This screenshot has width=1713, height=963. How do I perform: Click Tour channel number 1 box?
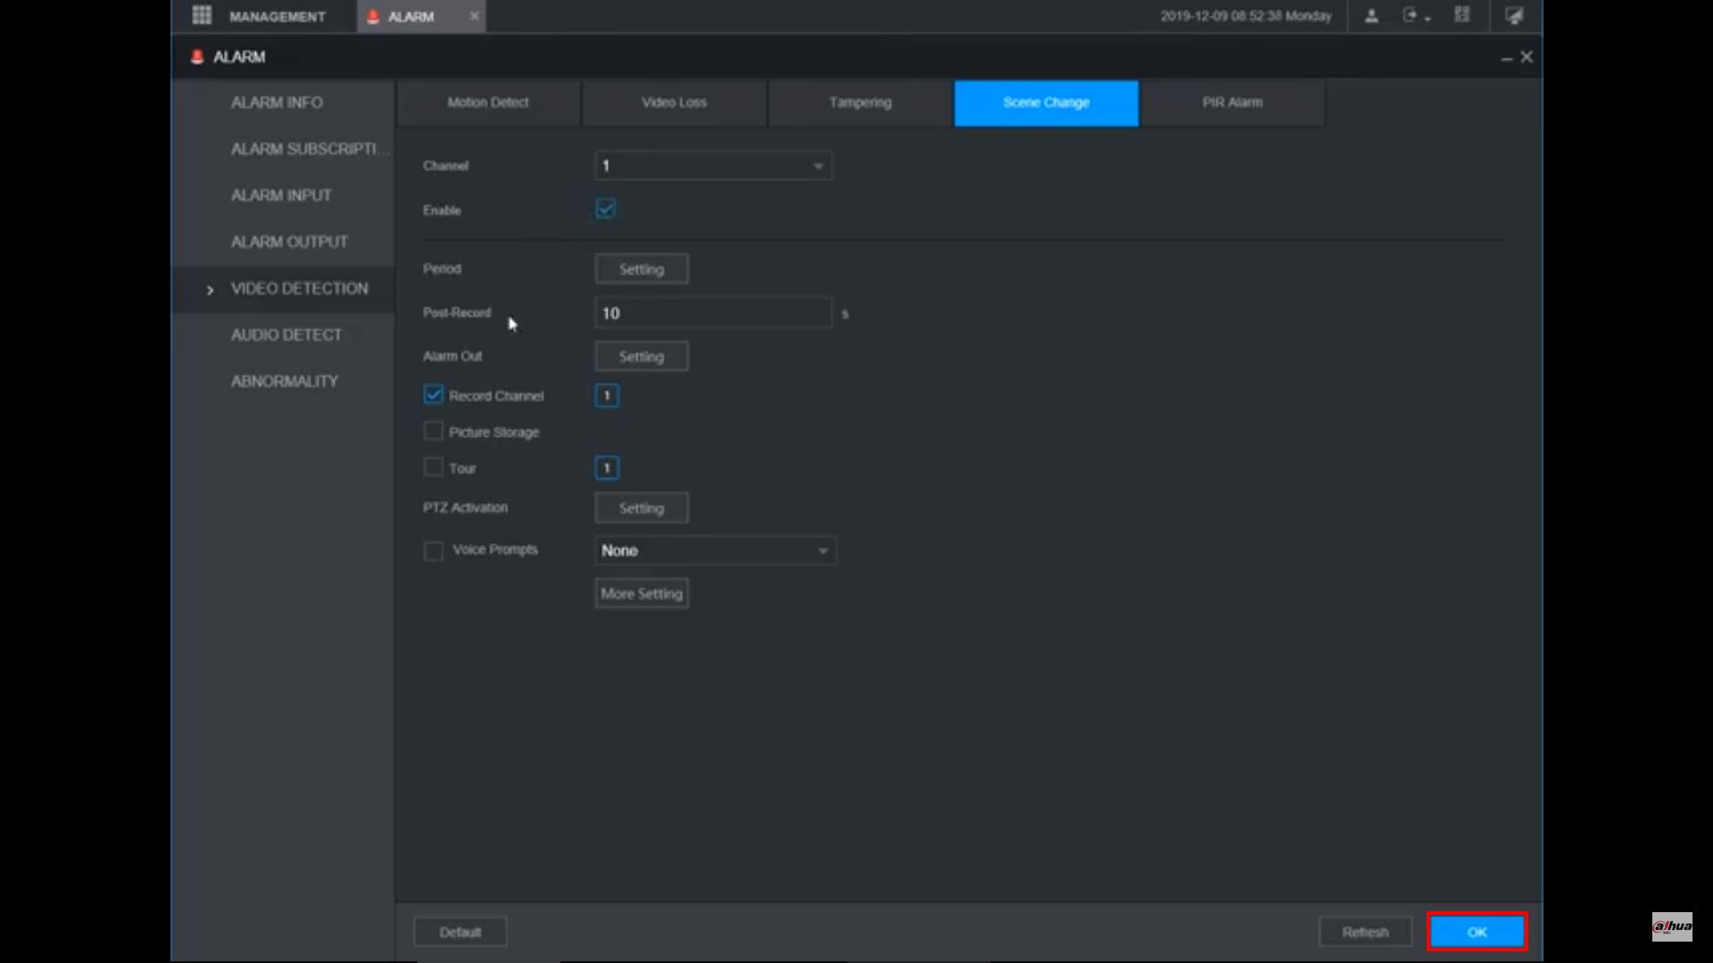(607, 468)
